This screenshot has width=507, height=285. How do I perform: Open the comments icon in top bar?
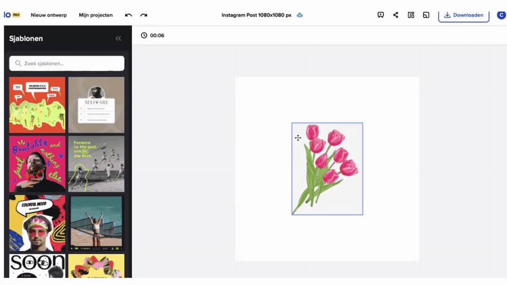point(381,15)
